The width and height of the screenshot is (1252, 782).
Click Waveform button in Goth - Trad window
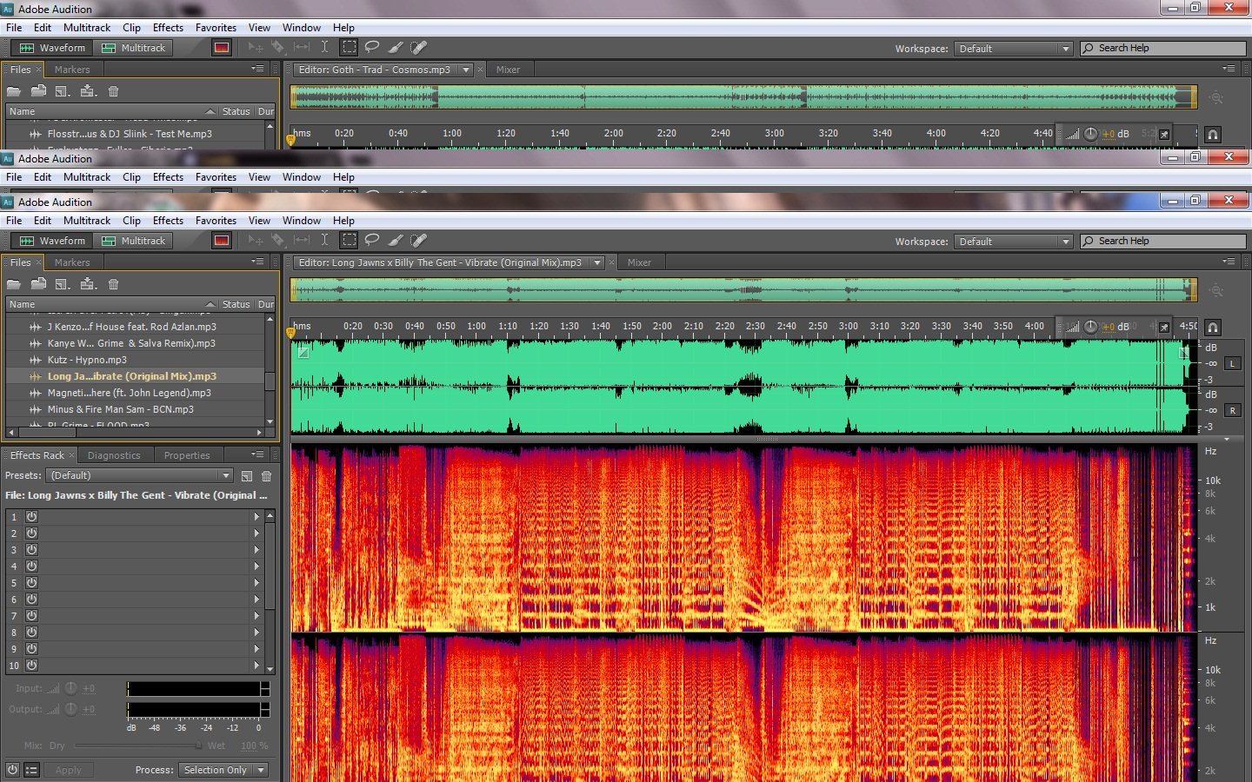[x=53, y=48]
